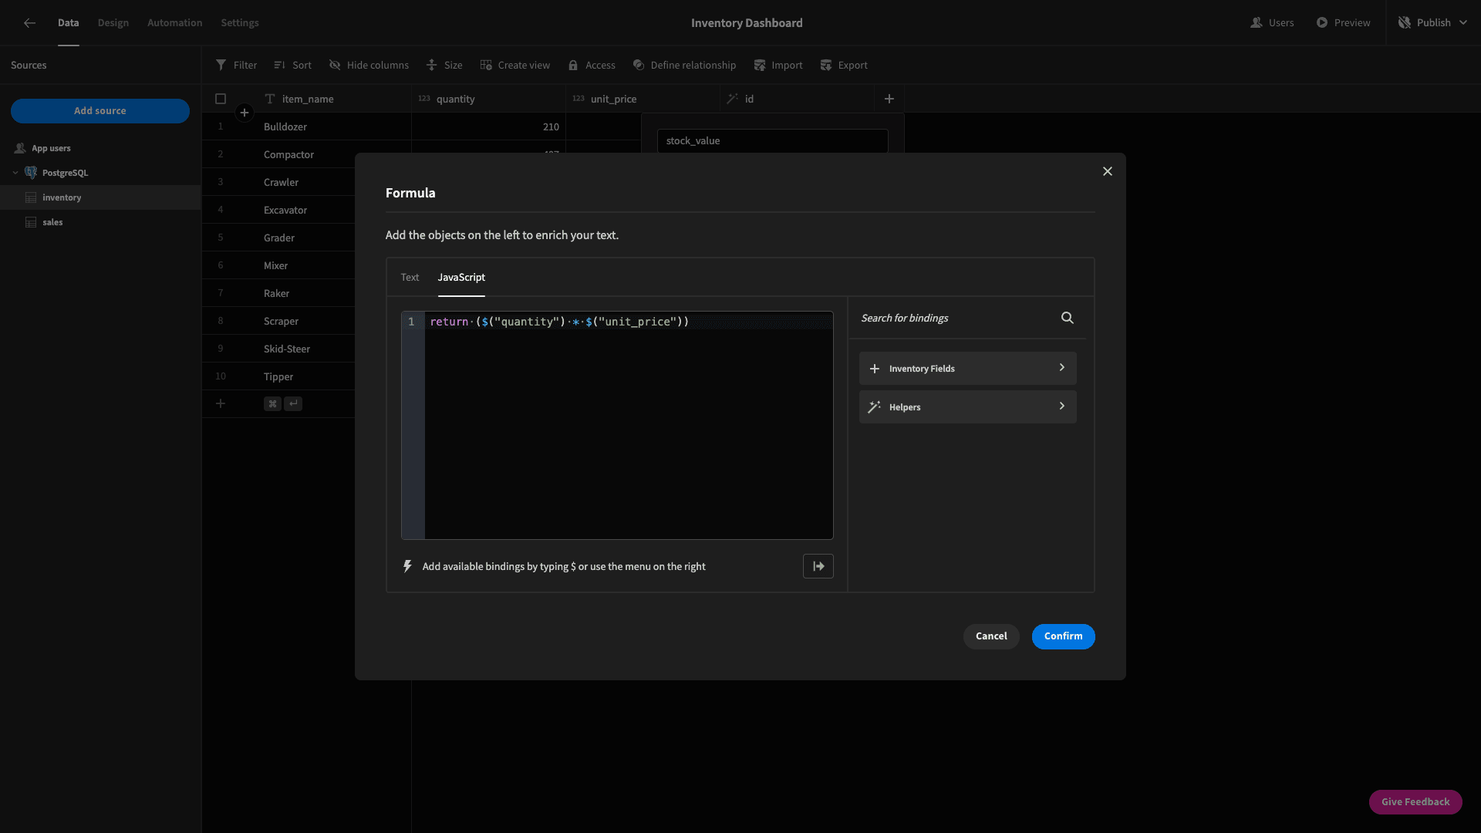Click Preview in top bar
This screenshot has width=1481, height=833.
tap(1344, 23)
